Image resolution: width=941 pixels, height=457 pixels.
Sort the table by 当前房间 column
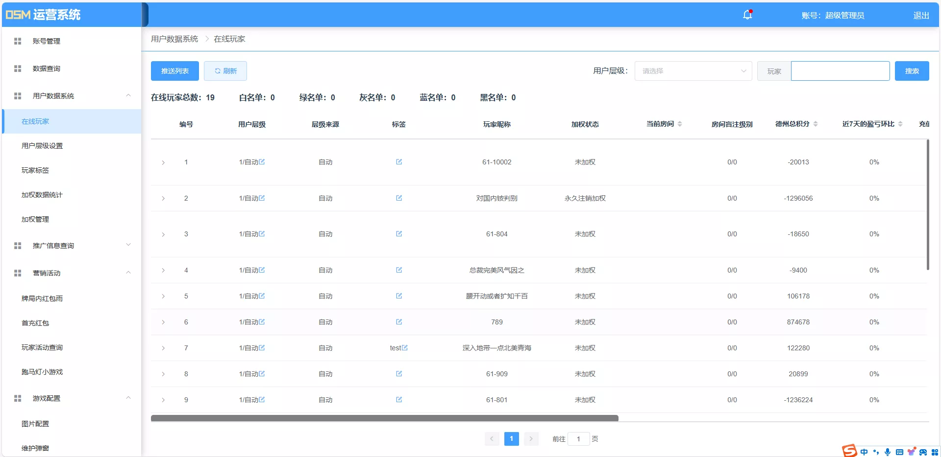point(680,124)
